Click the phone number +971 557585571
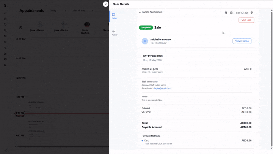273x154 pixels. 159,43
